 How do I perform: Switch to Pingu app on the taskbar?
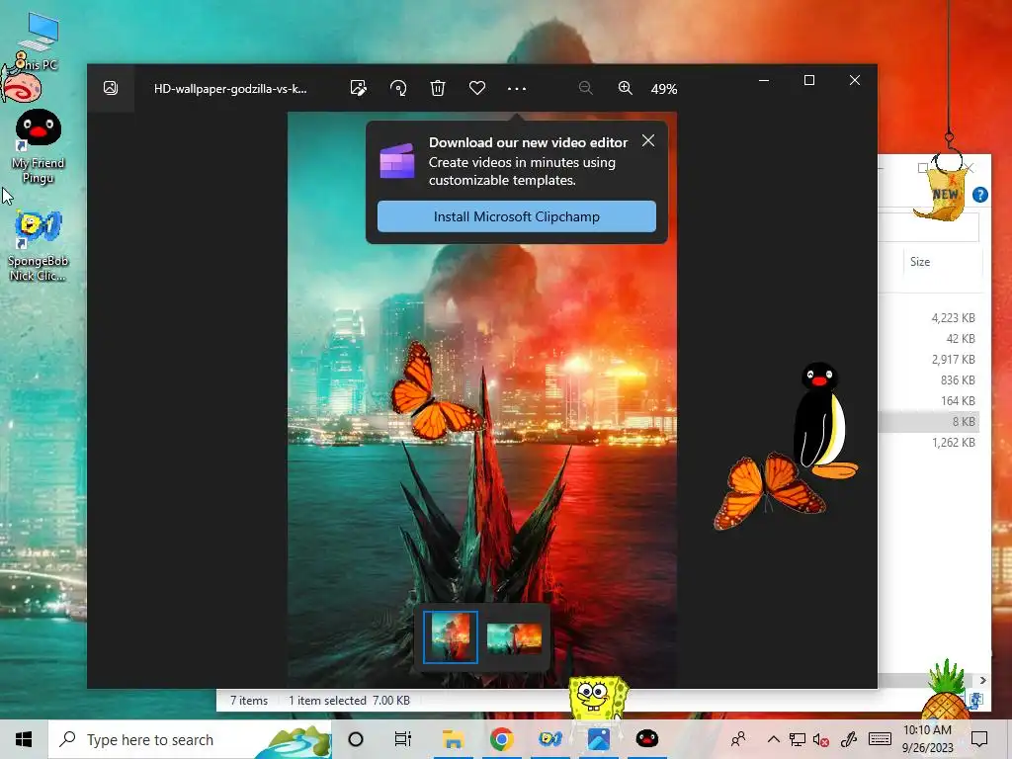coord(646,739)
